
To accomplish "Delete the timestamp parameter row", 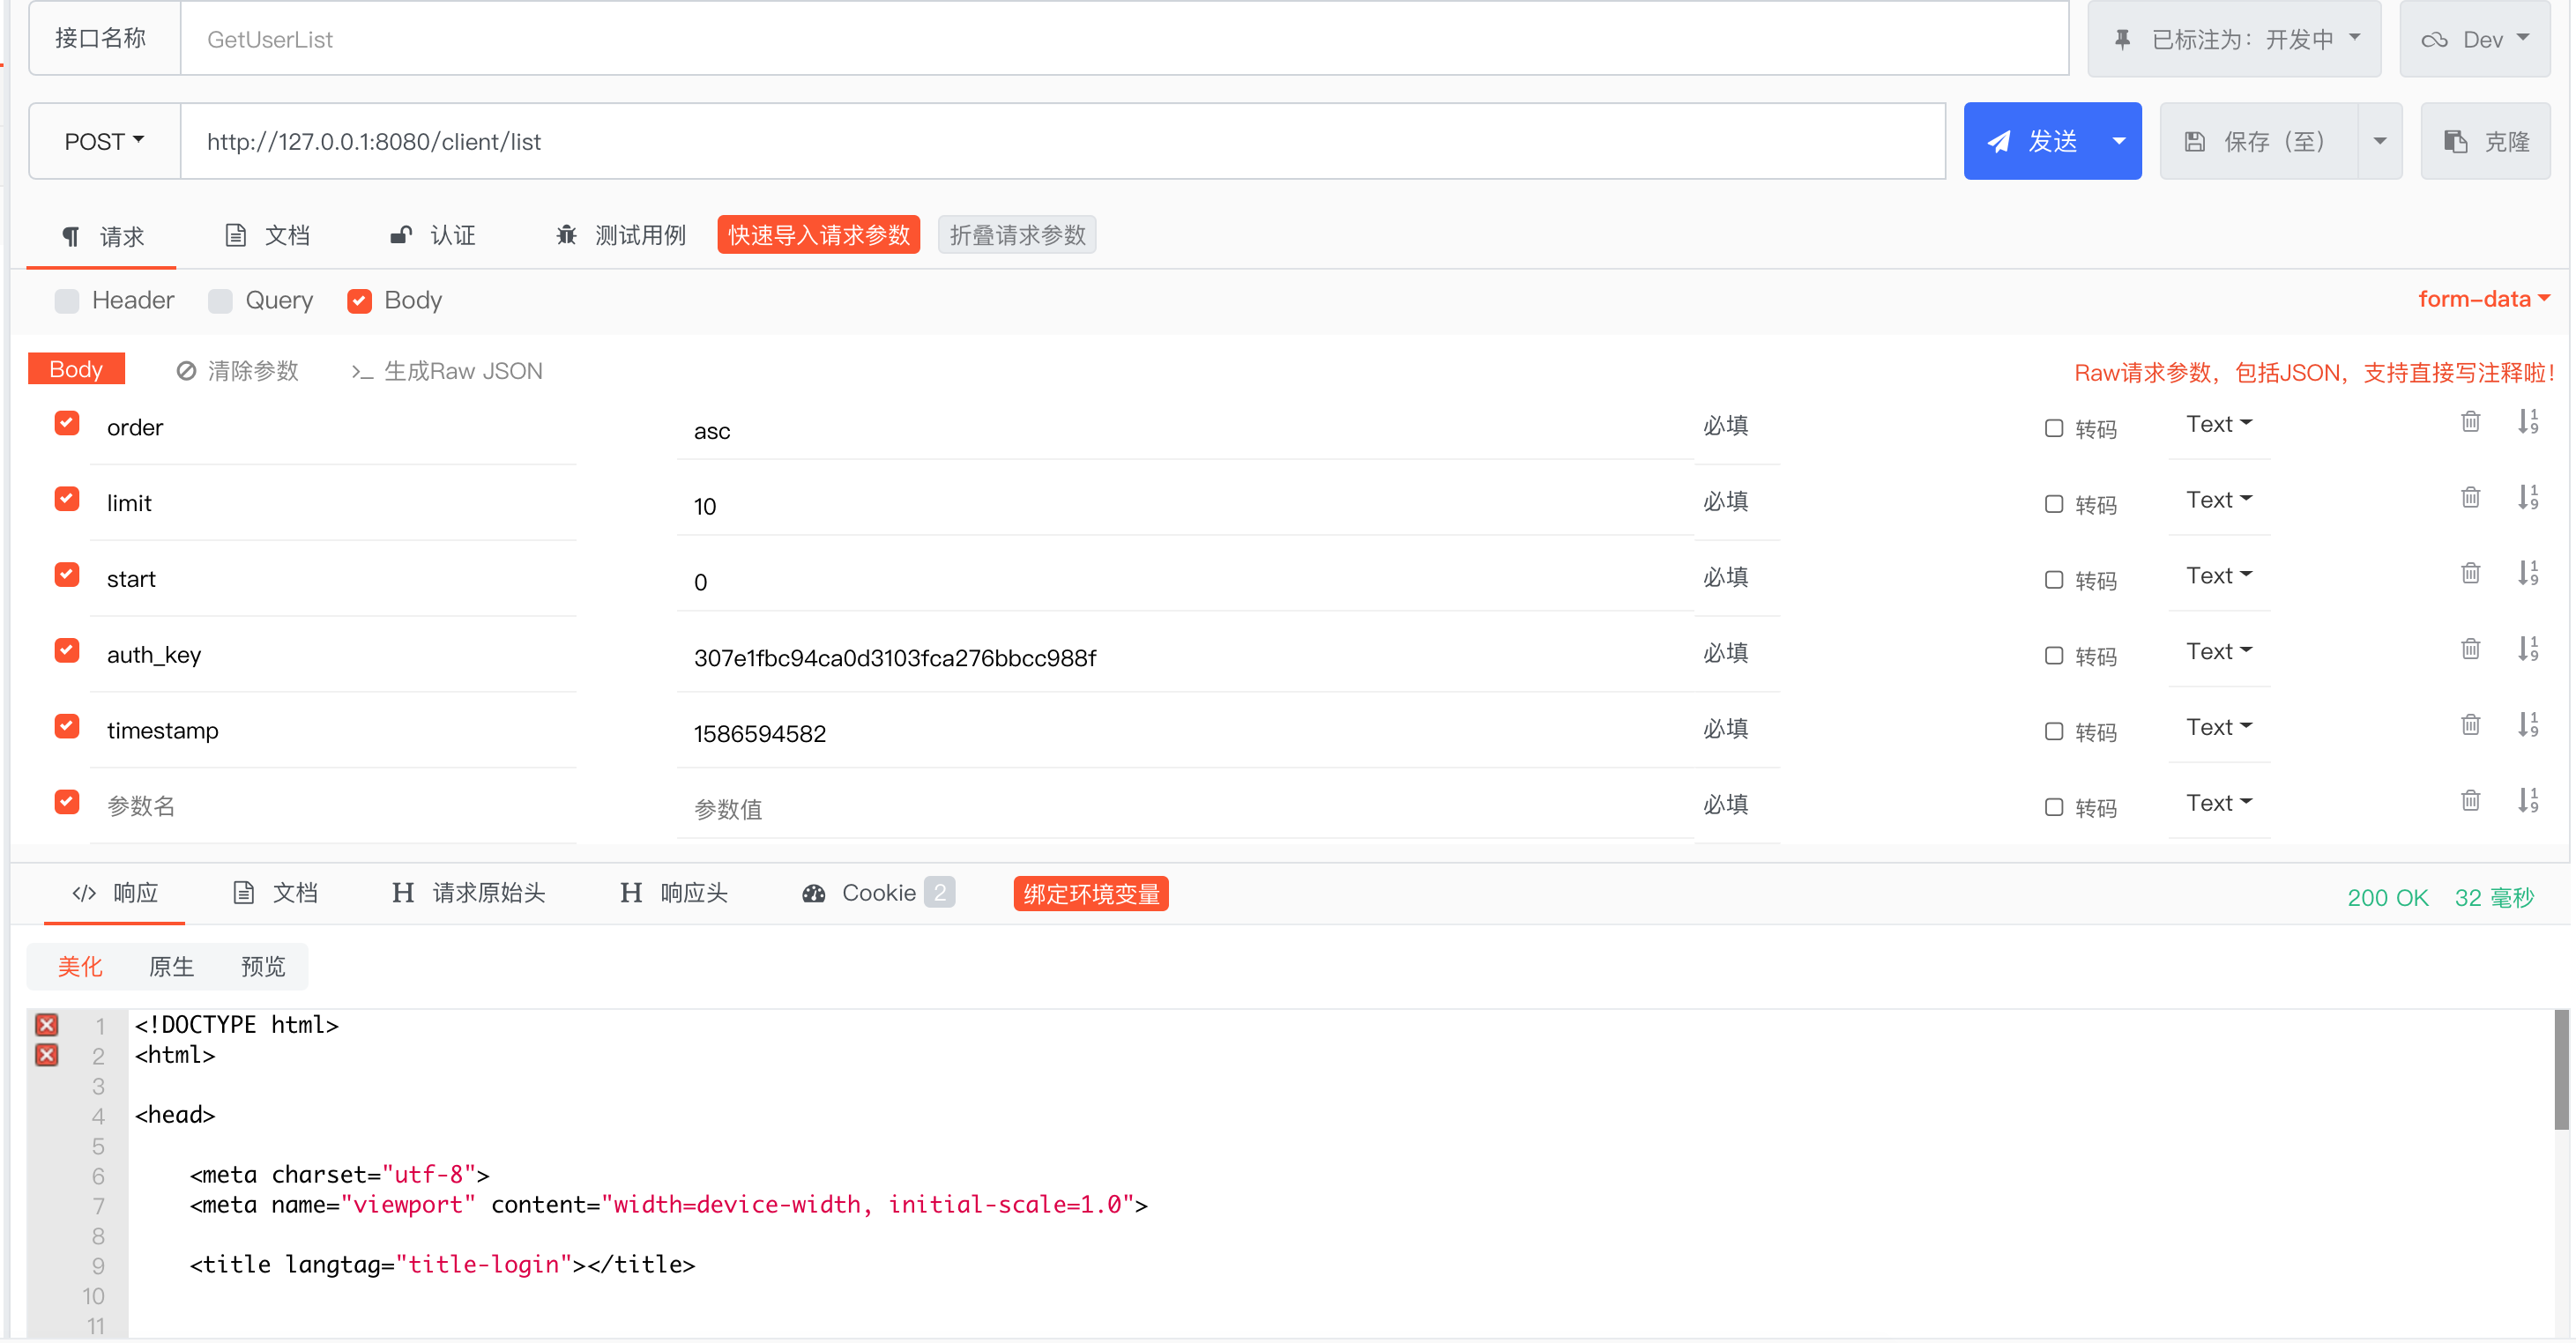I will click(2471, 726).
